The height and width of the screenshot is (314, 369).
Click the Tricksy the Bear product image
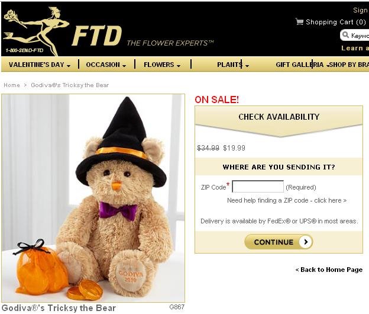tap(93, 198)
